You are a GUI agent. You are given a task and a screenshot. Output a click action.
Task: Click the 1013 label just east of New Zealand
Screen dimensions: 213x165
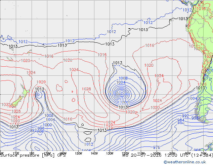pyautogui.click(x=40, y=89)
